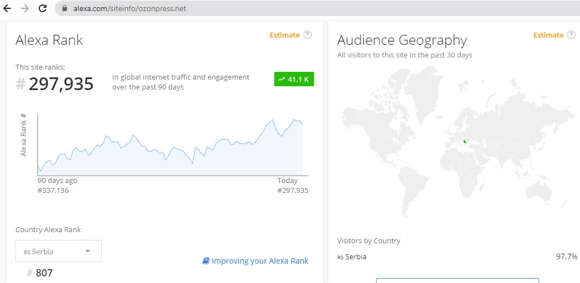Viewport: 580px width, 283px height.
Task: Click the Estimate label in Audience Geography card
Action: point(548,35)
